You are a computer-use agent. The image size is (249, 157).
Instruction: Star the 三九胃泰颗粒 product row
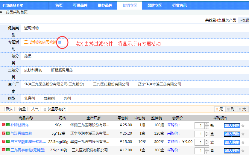pos(243,151)
